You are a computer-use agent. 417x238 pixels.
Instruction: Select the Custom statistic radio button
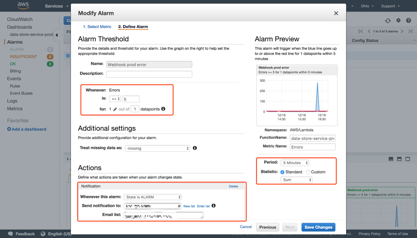pos(308,172)
